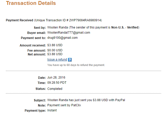This screenshot has width=164, height=115.
Task: Click the Transaction Details heading
Action: coord(31,4)
